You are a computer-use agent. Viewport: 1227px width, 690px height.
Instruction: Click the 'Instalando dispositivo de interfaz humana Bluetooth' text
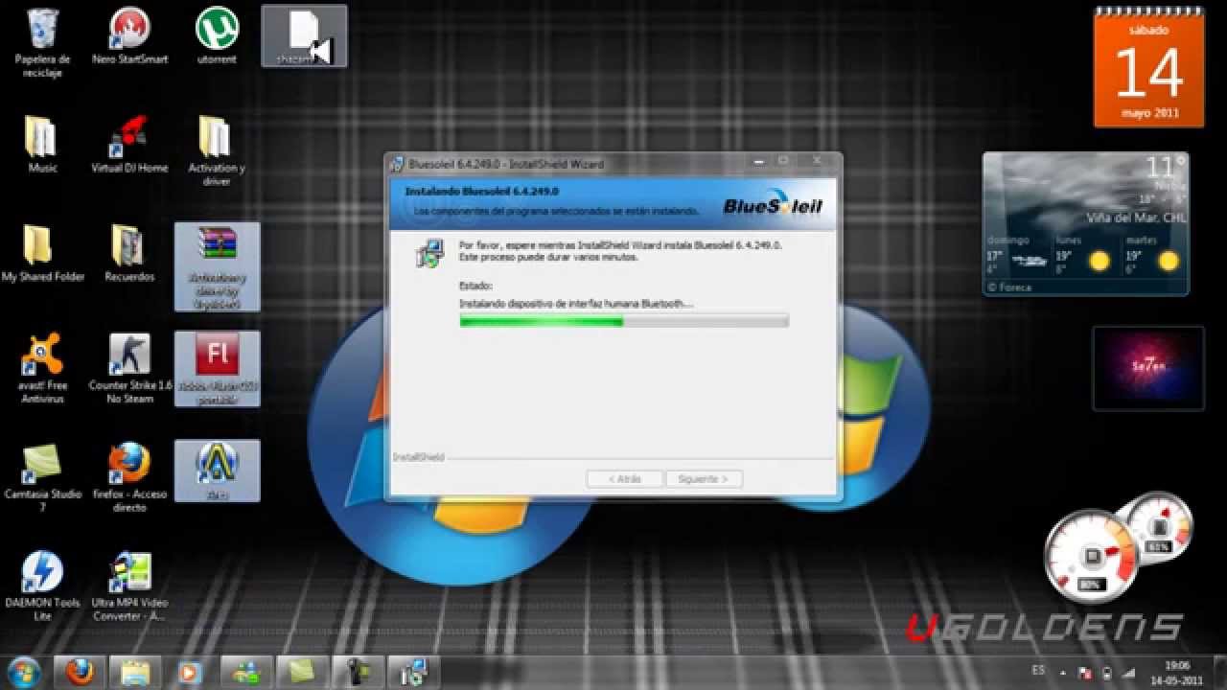click(x=576, y=303)
